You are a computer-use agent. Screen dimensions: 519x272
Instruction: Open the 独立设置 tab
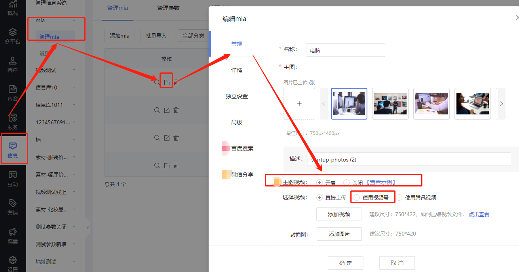(x=237, y=96)
